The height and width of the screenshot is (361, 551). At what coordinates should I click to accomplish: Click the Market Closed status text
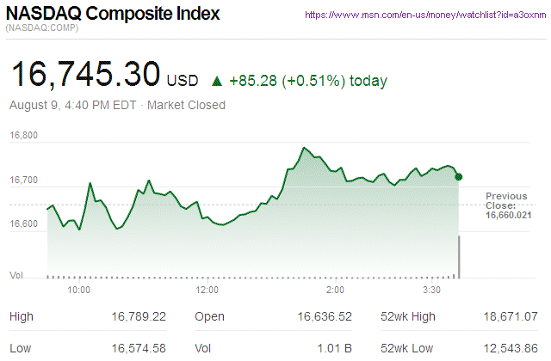(x=187, y=105)
